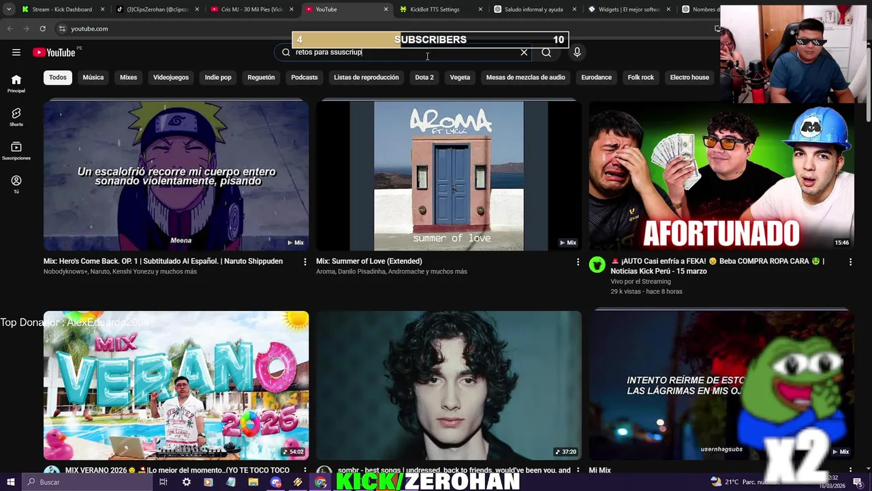Go forward with the browser forward arrow
872x491 pixels.
click(26, 29)
